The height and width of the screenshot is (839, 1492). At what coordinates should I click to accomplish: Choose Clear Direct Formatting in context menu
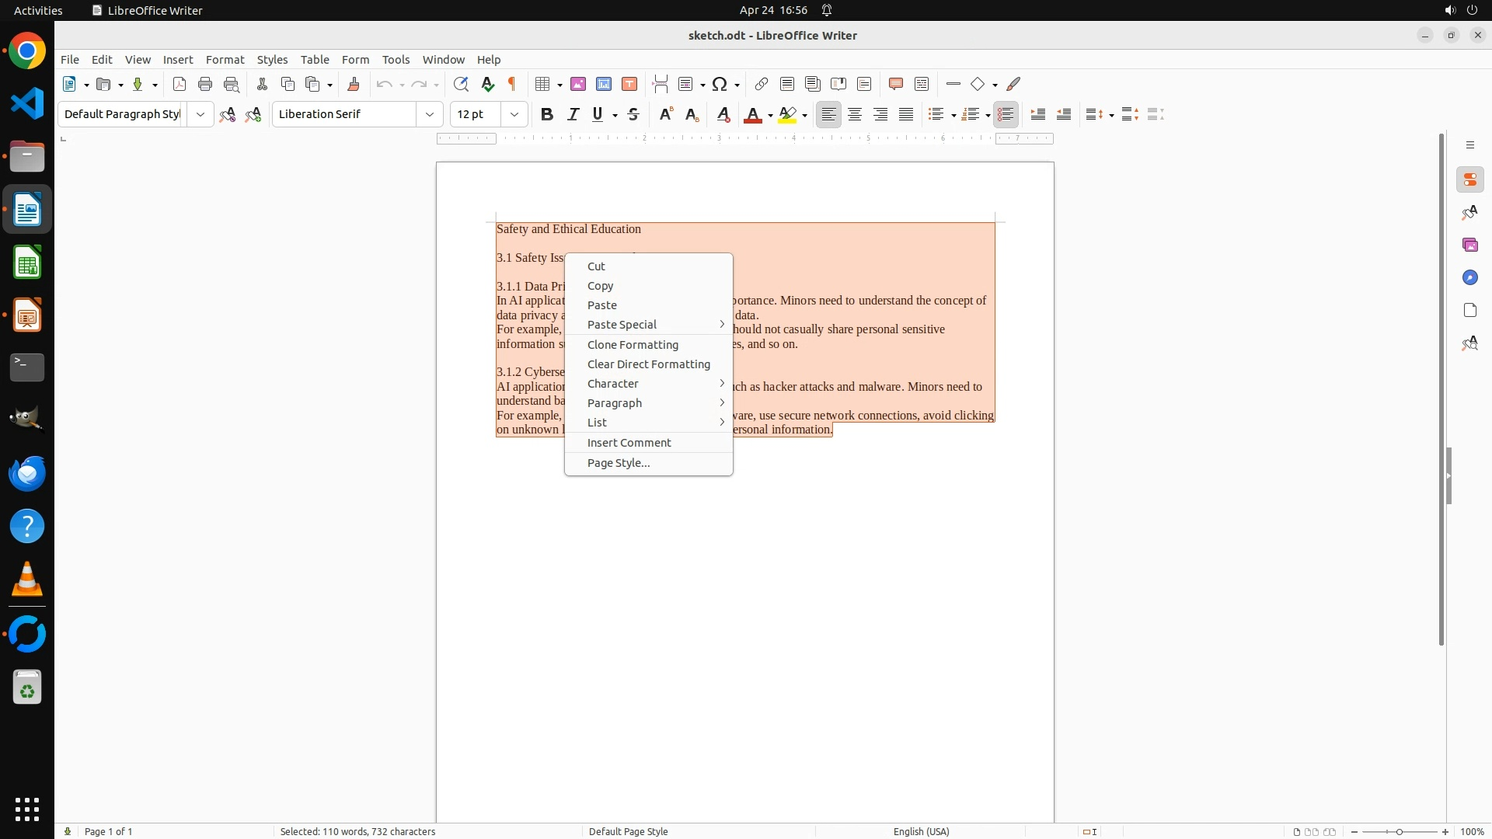click(x=648, y=364)
